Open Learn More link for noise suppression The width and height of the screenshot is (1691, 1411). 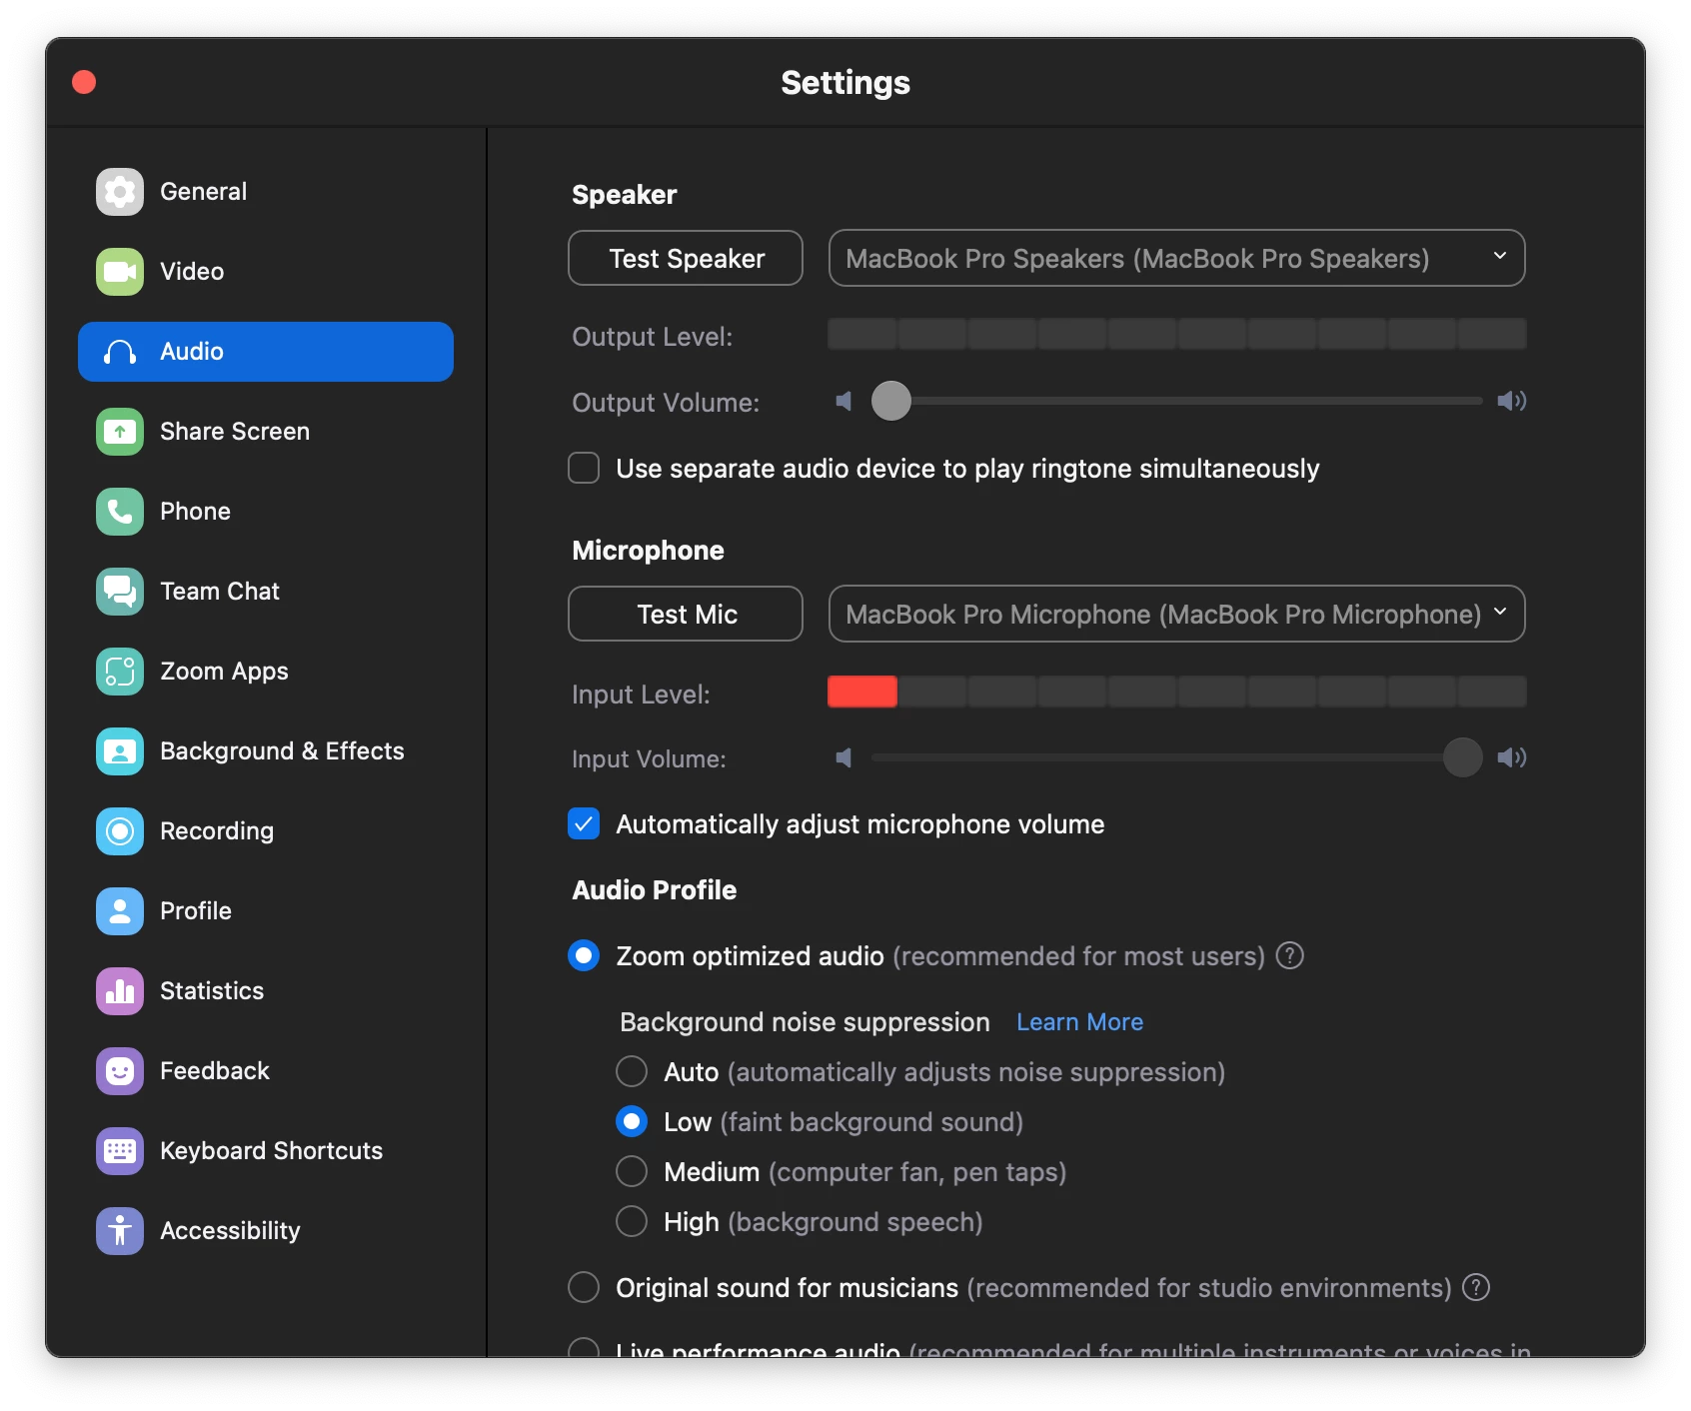(1079, 1022)
